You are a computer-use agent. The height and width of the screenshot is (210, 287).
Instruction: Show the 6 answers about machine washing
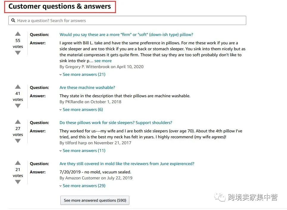81,109
